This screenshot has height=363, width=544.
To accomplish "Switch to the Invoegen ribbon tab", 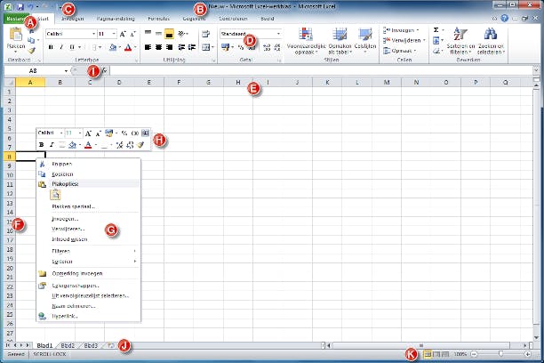I will pos(72,19).
